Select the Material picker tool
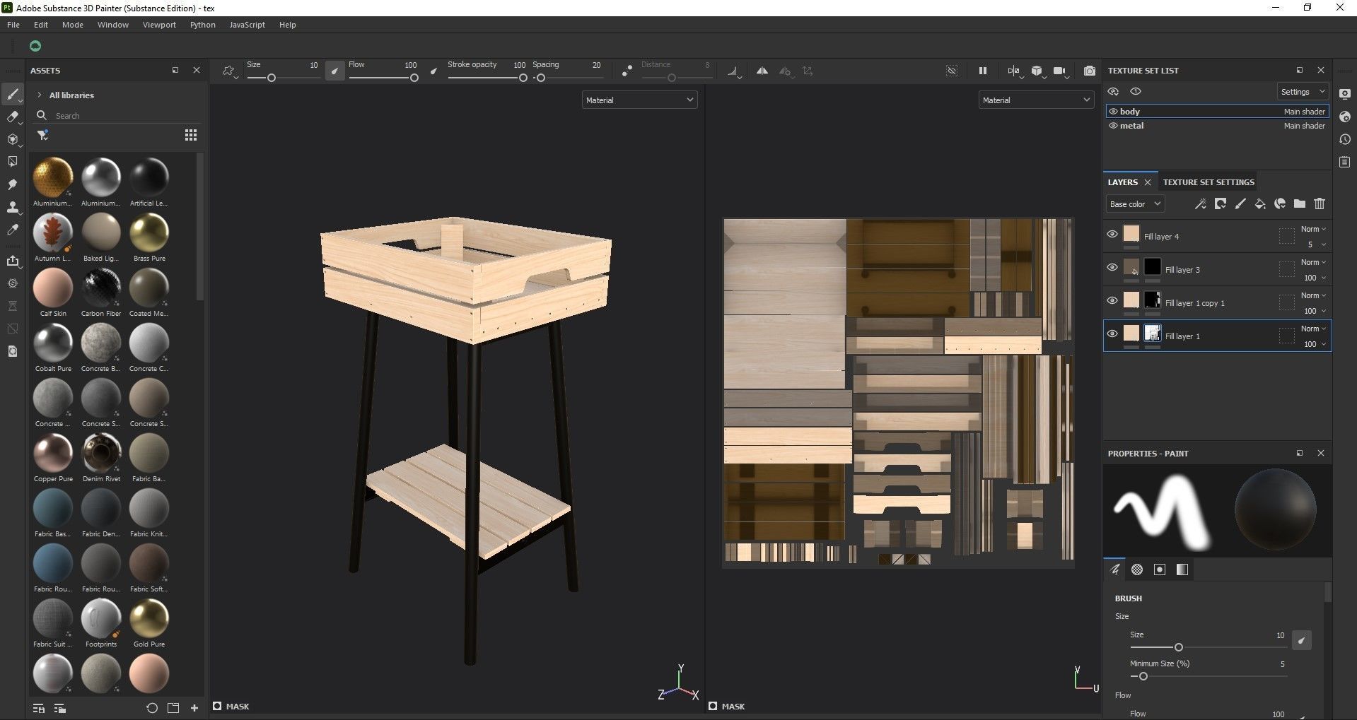The image size is (1357, 720). [x=12, y=230]
